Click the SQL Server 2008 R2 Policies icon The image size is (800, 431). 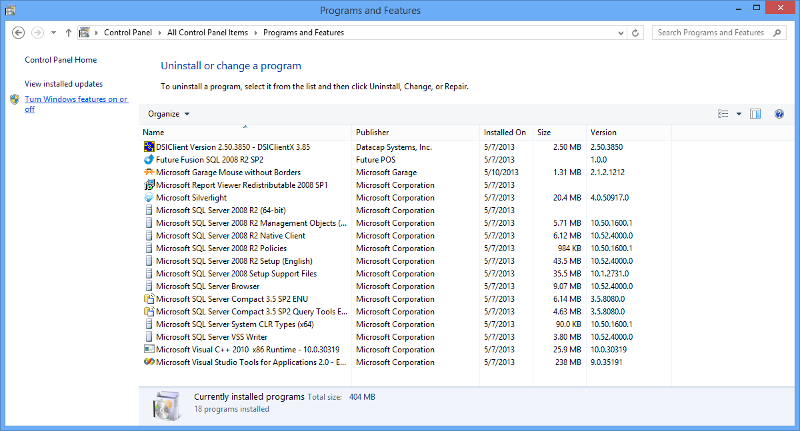point(149,248)
